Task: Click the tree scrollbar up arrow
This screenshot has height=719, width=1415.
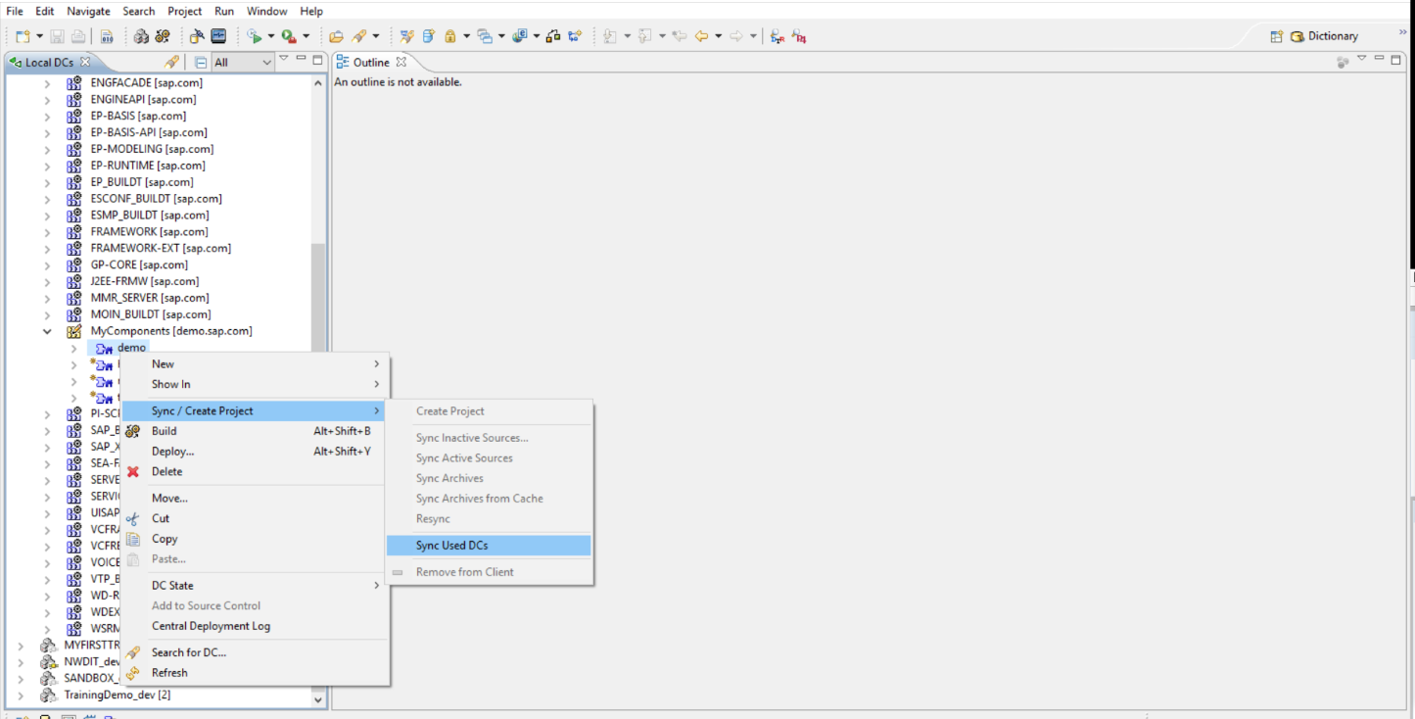Action: click(x=317, y=83)
